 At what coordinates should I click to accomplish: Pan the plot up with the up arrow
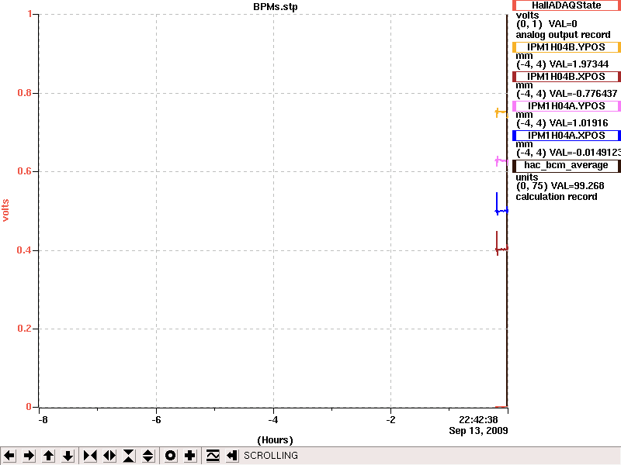coord(48,456)
